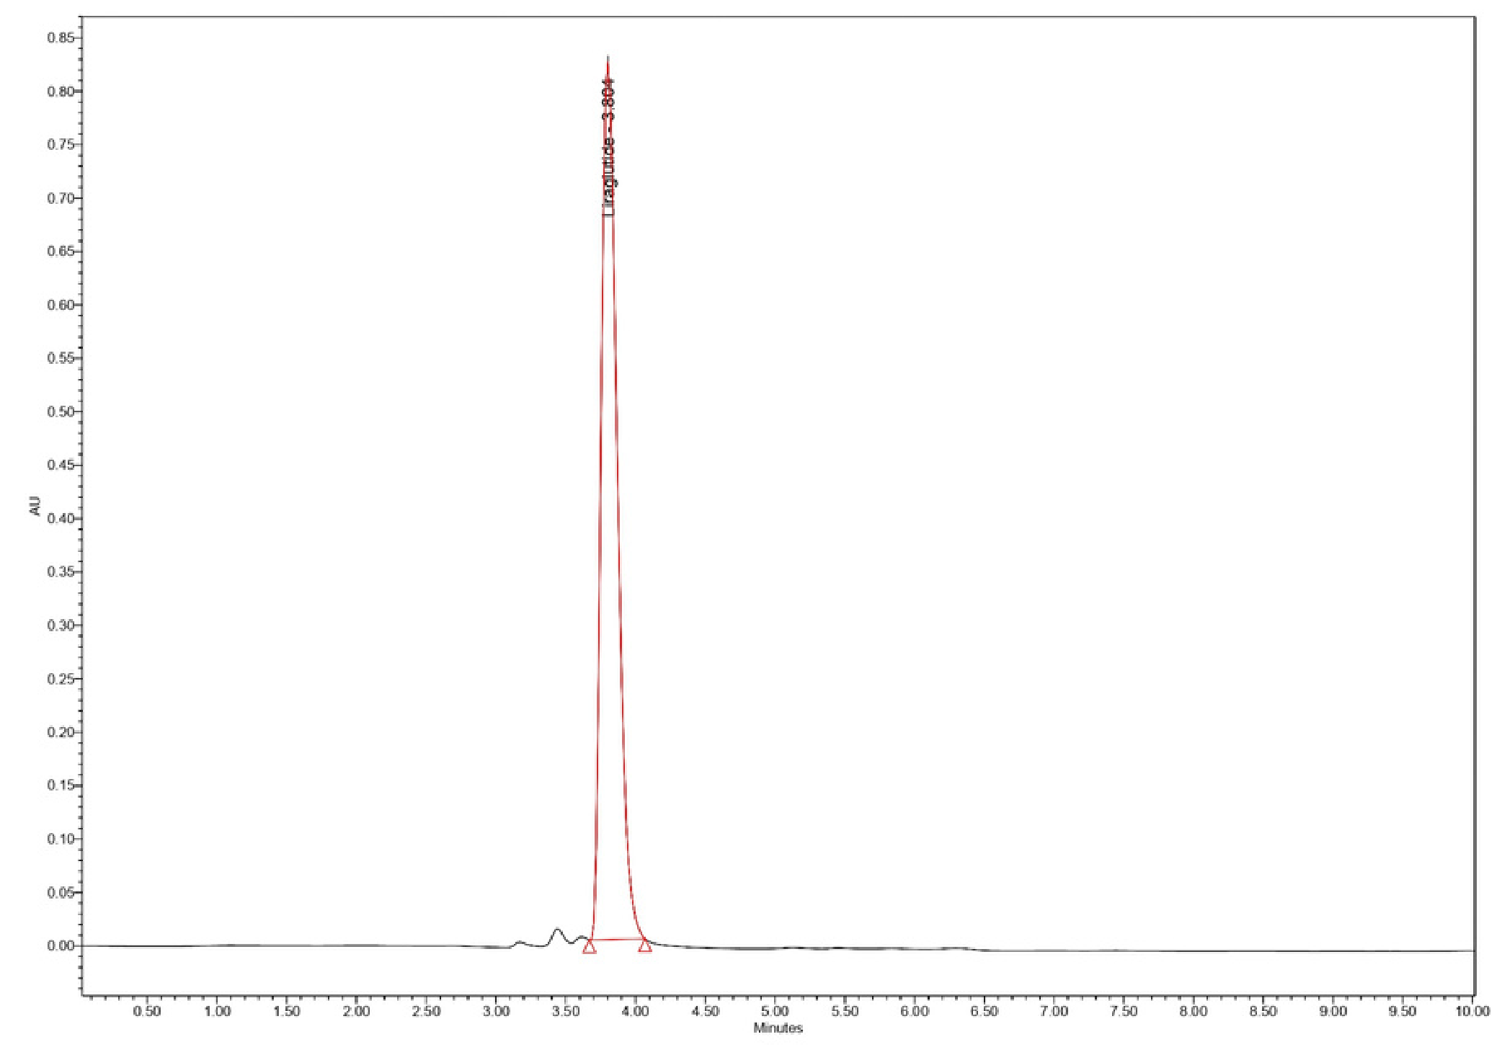
Task: Click the 0.10 AU axis value
Action: click(x=61, y=839)
